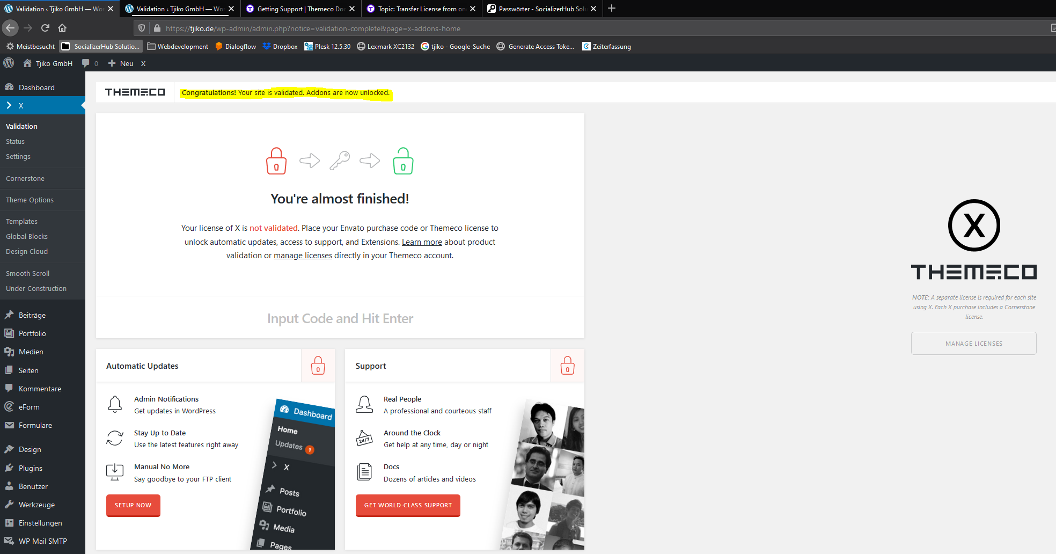This screenshot has width=1056, height=554.
Task: Close the Getting Support tab
Action: (x=352, y=9)
